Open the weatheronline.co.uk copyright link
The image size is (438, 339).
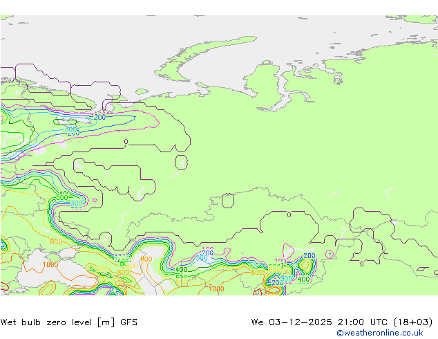click(x=380, y=333)
